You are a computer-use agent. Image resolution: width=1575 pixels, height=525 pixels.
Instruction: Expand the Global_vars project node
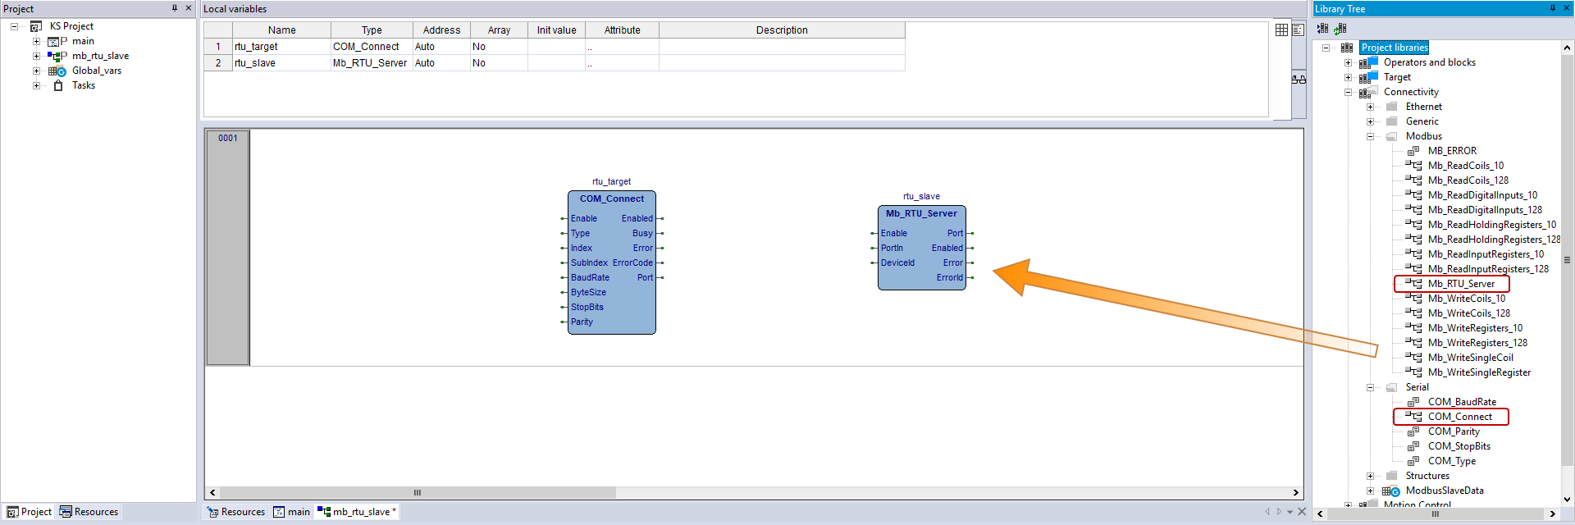(36, 71)
